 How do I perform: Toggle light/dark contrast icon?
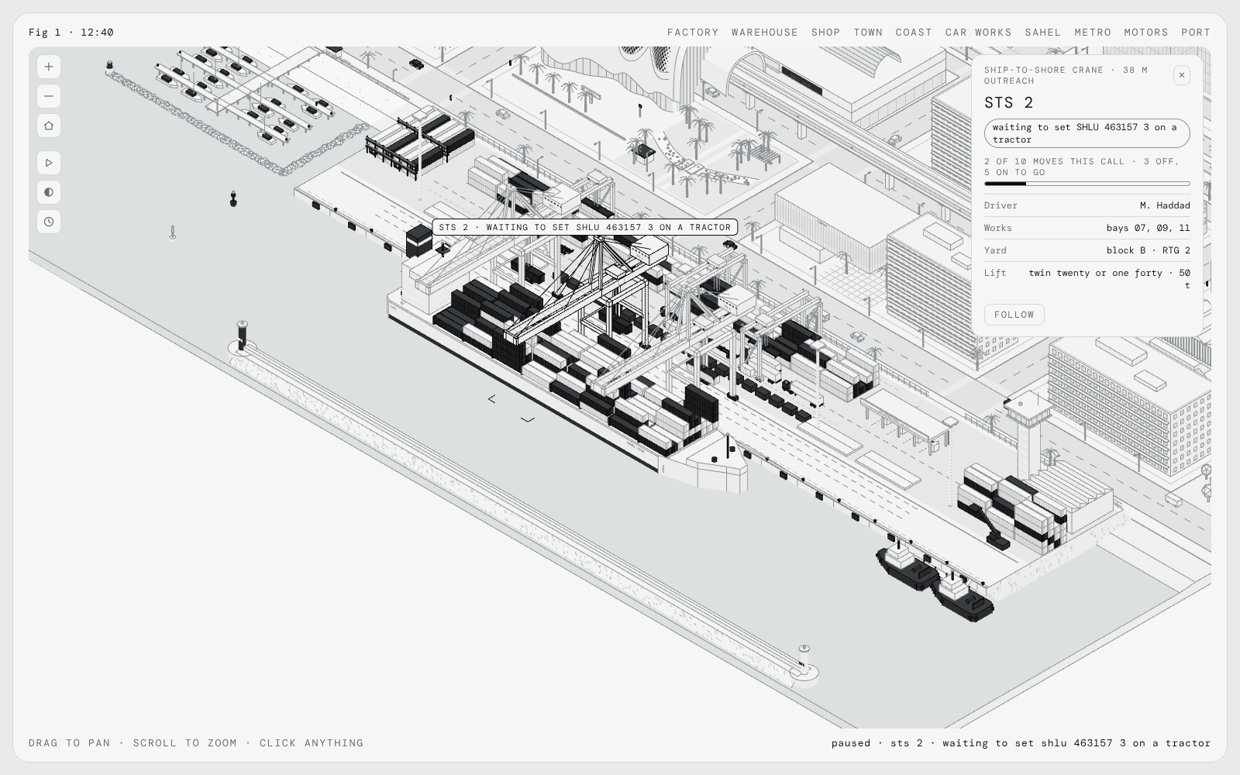coord(49,192)
